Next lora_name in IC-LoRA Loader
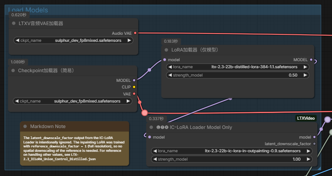 click(308, 151)
